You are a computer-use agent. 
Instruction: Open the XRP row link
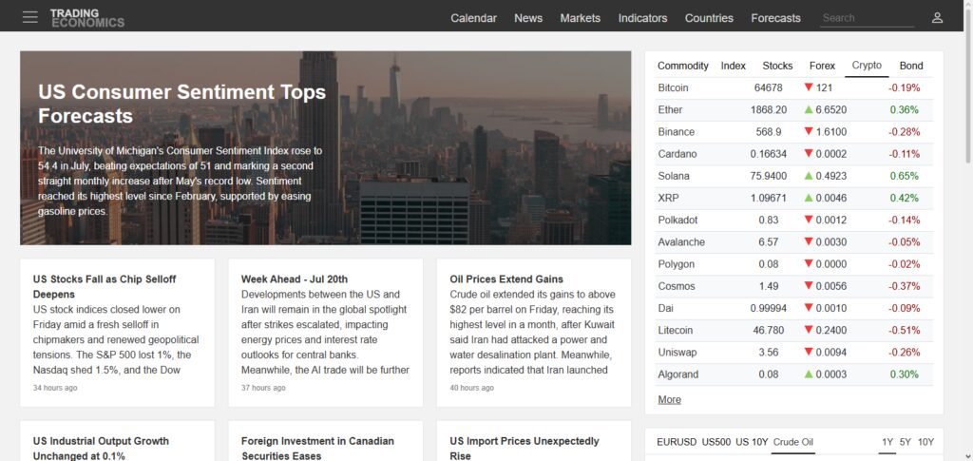pos(668,198)
